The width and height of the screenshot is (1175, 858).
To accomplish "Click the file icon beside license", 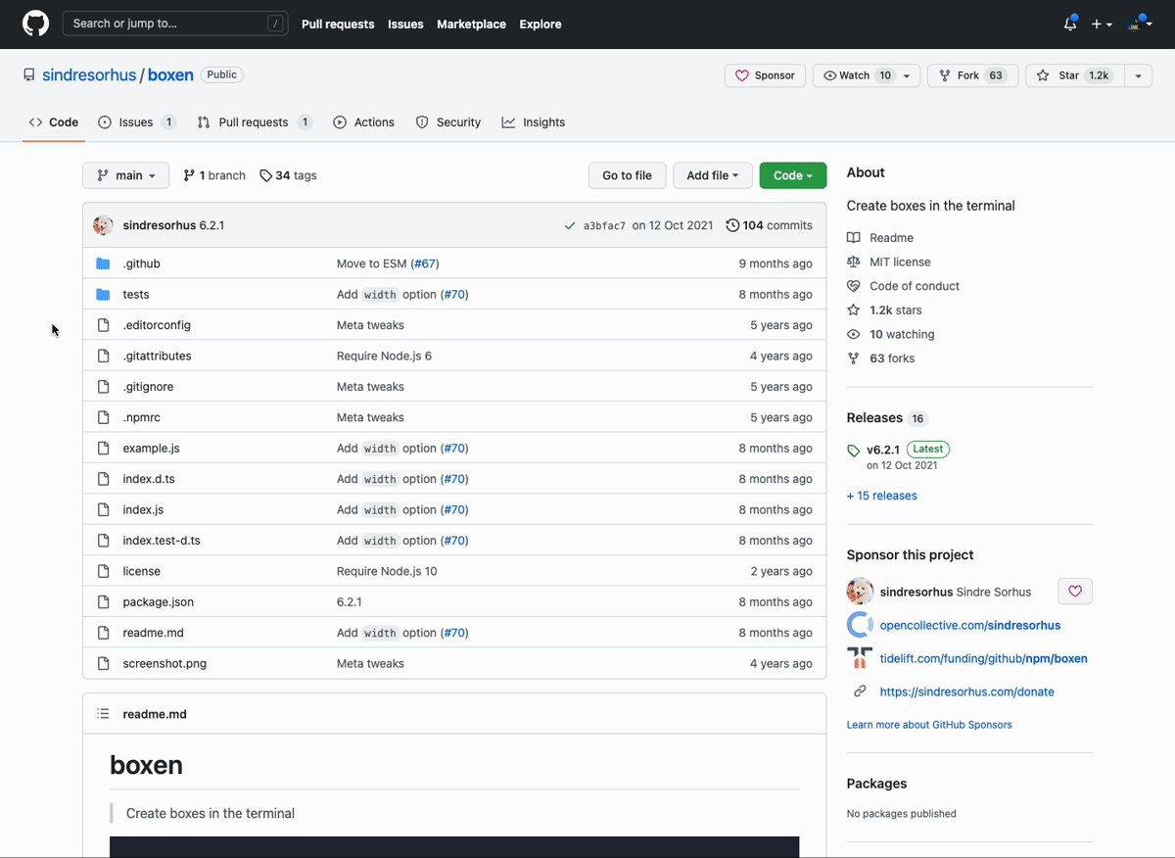I will coord(104,571).
